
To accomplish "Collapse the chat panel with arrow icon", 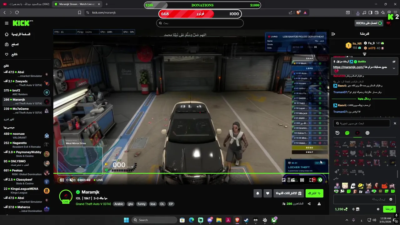I will (333, 34).
